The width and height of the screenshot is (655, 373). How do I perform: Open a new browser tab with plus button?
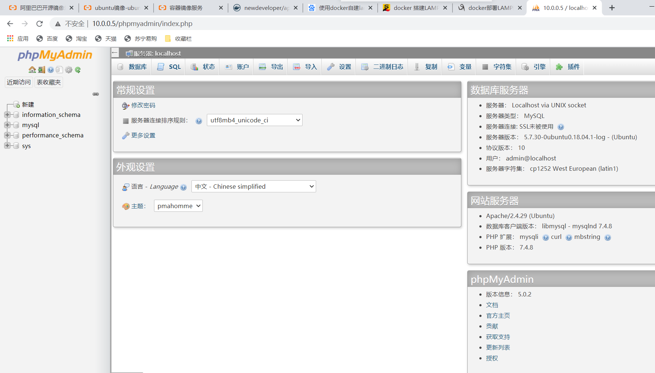point(612,8)
